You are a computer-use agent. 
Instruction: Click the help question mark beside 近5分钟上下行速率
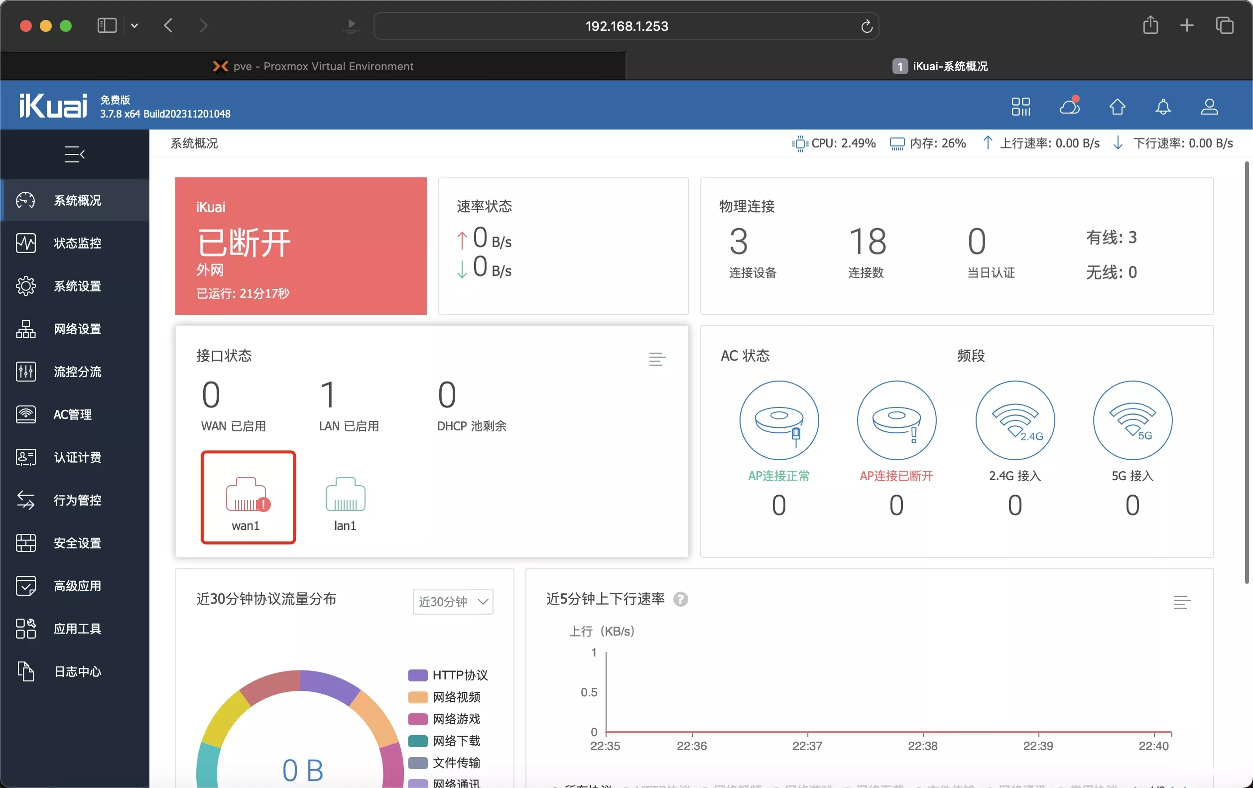click(x=680, y=599)
